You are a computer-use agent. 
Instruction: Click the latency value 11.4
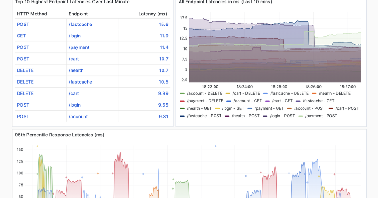pyautogui.click(x=164, y=47)
